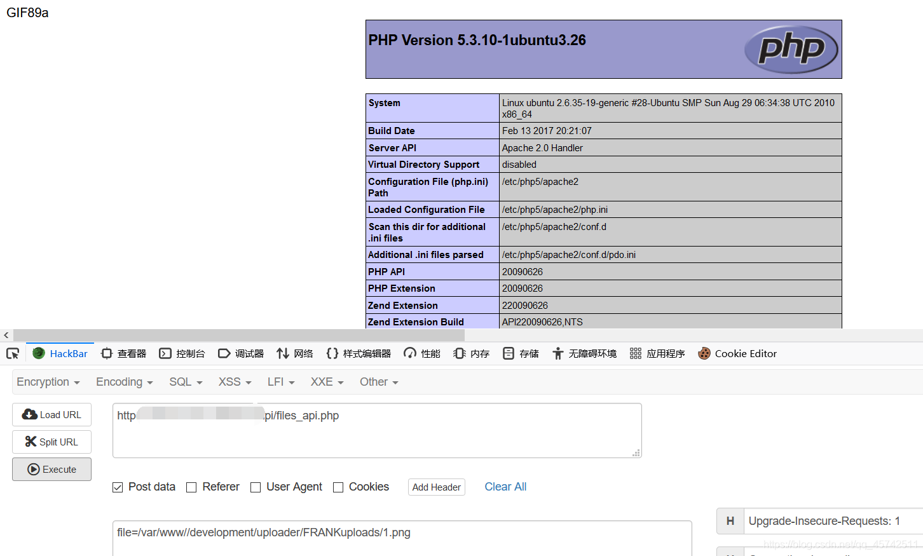Click the 'API220090626,NTS' value
The width and height of the screenshot is (923, 556).
coord(542,322)
